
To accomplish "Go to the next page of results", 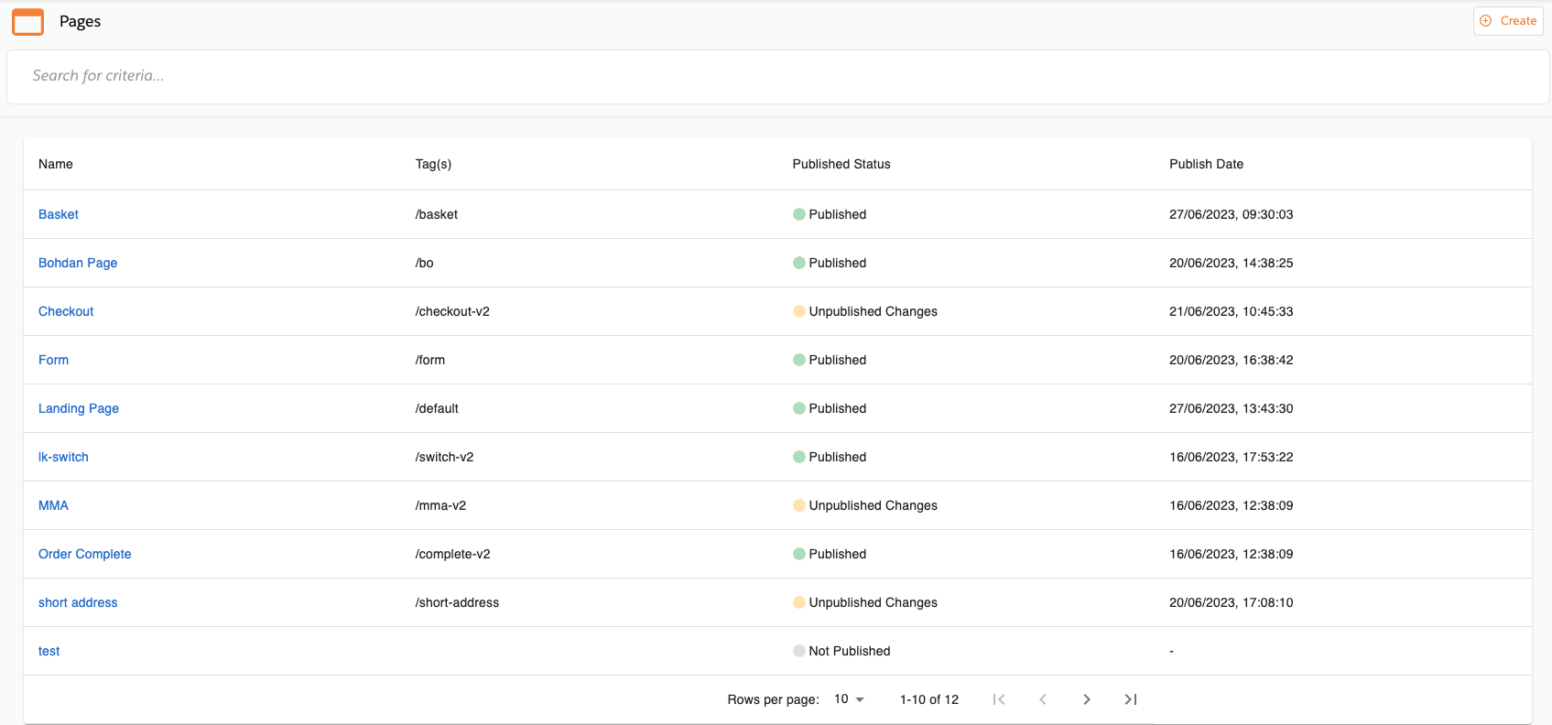I will (1086, 699).
